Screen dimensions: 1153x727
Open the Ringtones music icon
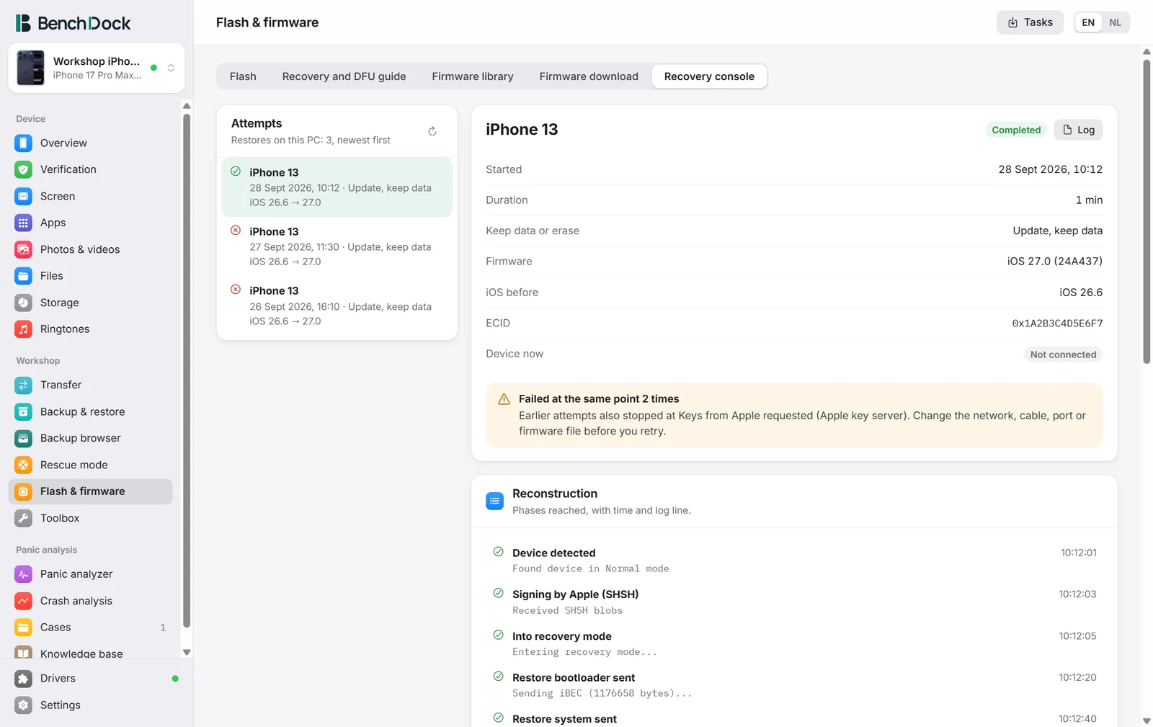23,329
